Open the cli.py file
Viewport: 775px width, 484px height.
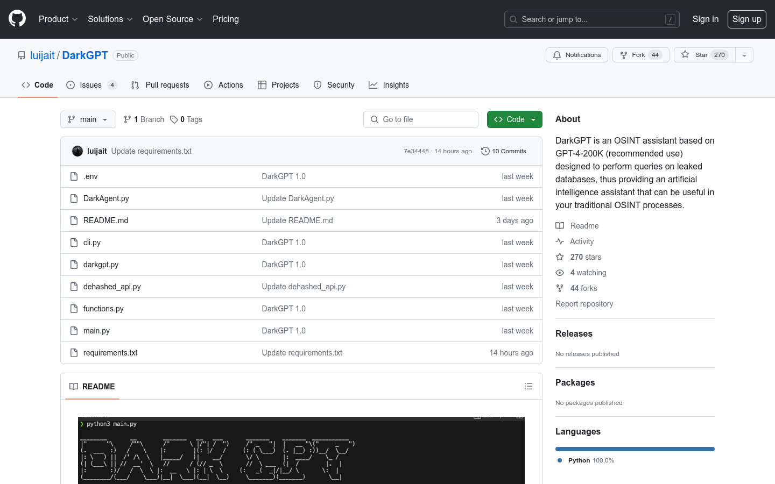coord(92,243)
